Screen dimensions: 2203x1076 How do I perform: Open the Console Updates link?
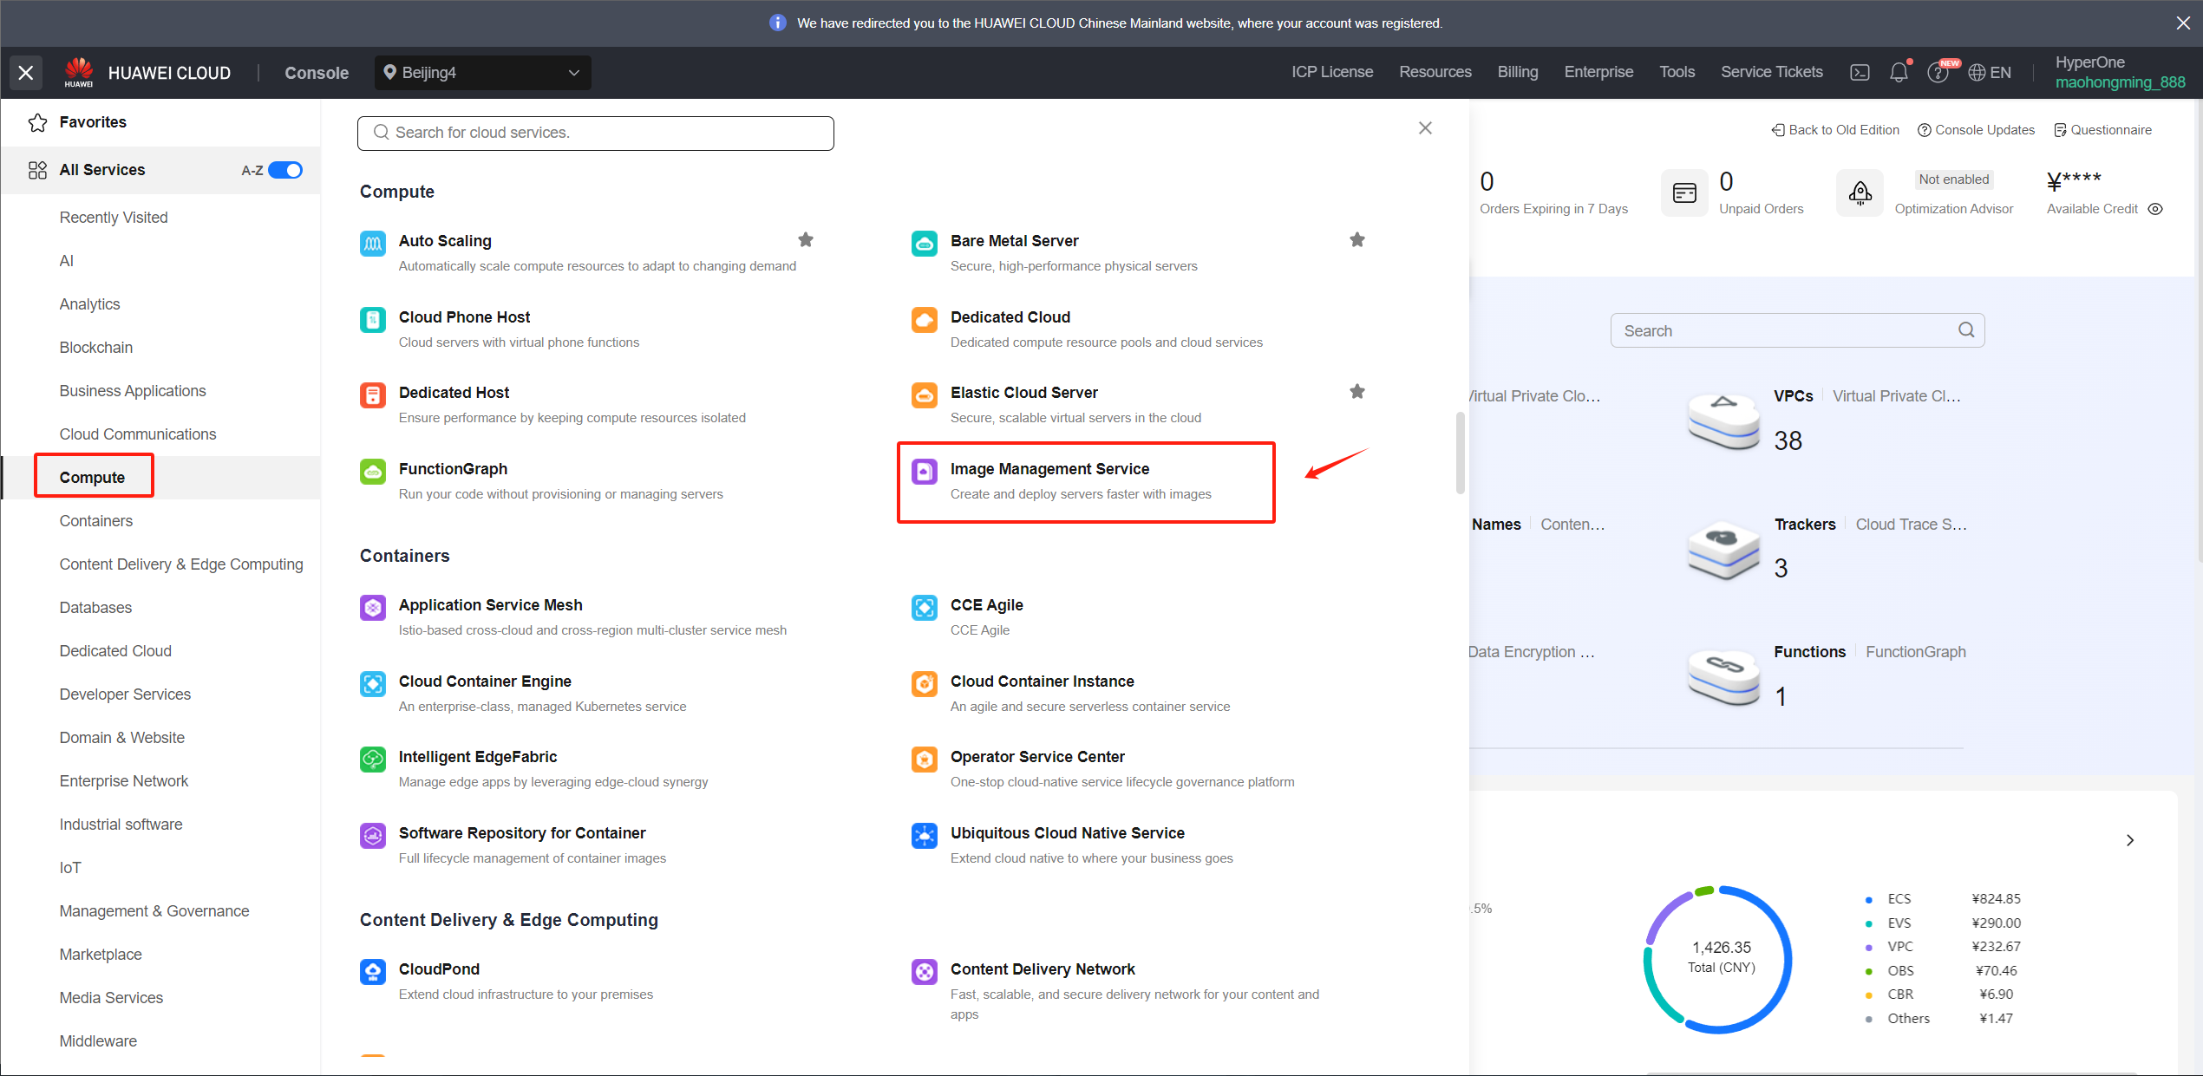point(1976,130)
